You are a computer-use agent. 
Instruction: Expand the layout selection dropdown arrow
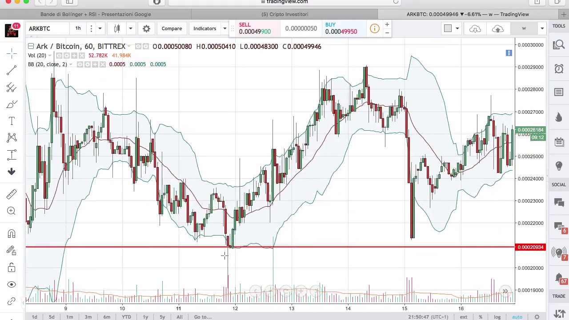tap(457, 28)
